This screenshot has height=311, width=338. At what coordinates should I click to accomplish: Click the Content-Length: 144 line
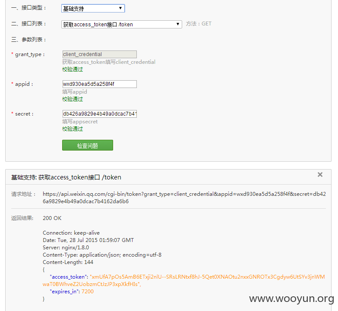[68, 262]
